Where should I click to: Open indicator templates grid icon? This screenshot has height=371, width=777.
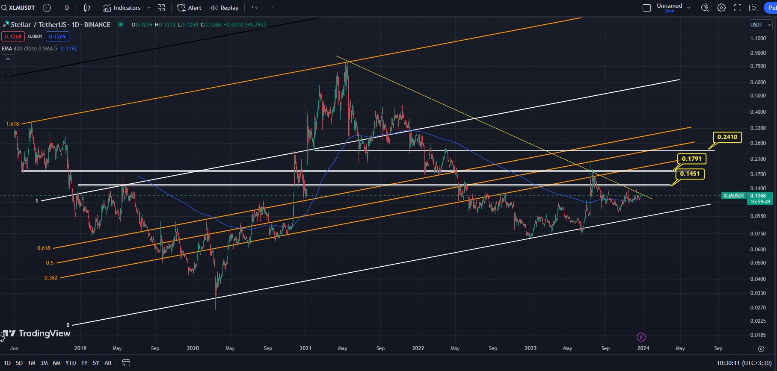tap(161, 8)
